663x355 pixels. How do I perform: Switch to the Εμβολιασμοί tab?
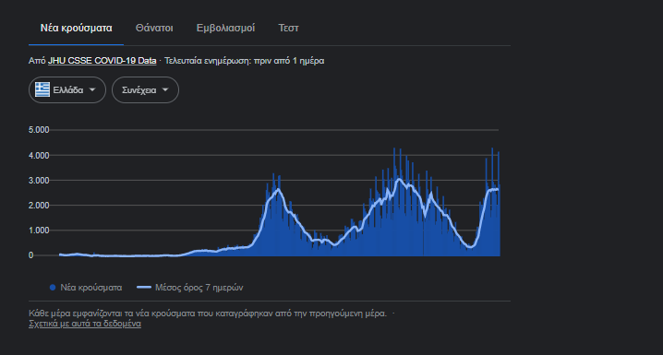coord(225,29)
